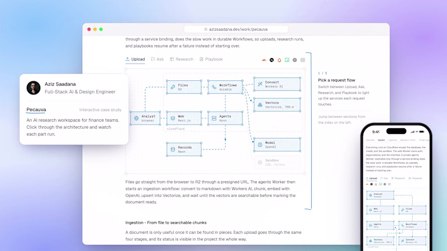This screenshot has height=251, width=447.
Task: Click the gray E2B logo icon
Action: point(303,60)
